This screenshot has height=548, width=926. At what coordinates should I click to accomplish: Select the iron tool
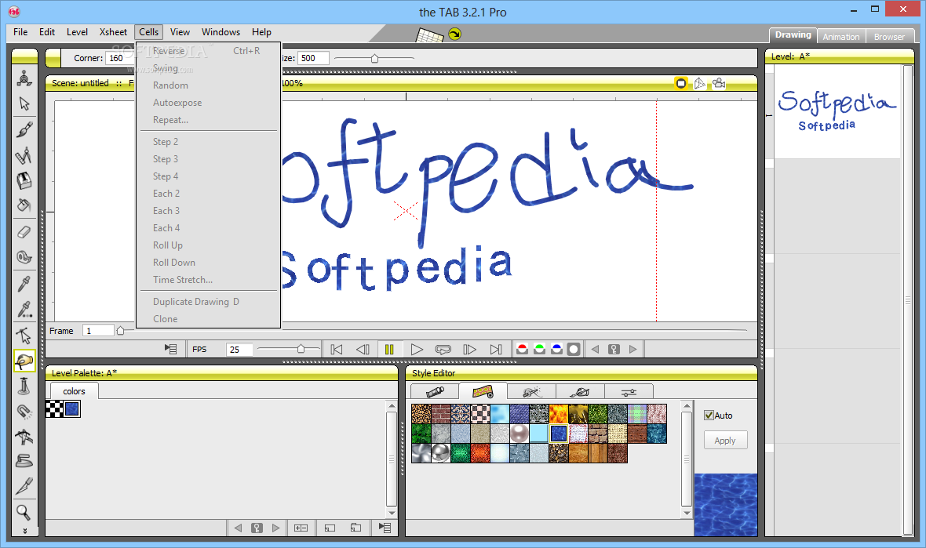24,461
